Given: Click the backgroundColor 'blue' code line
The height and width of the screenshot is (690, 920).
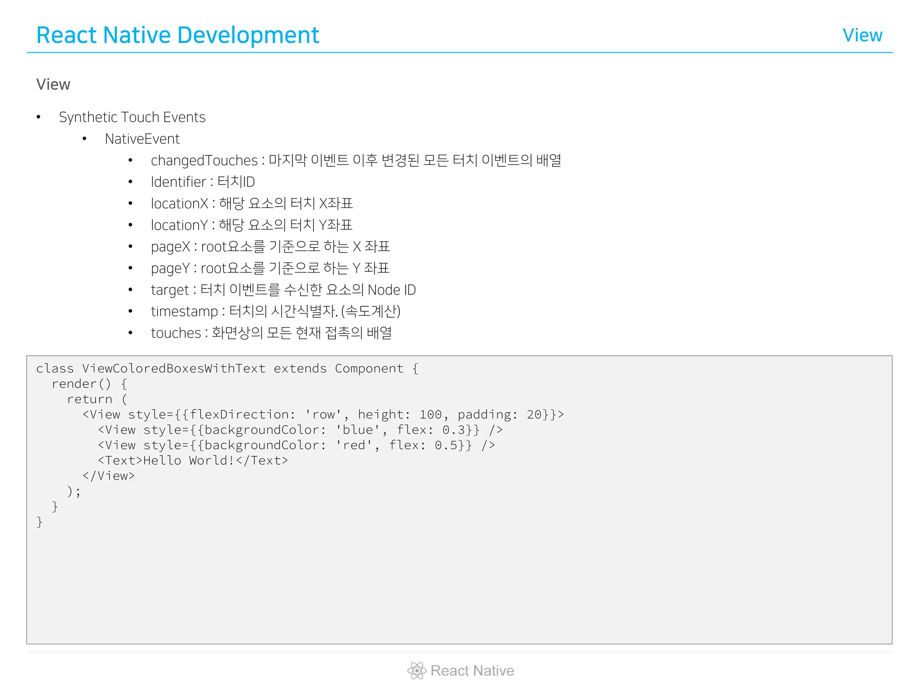Looking at the screenshot, I should (300, 430).
